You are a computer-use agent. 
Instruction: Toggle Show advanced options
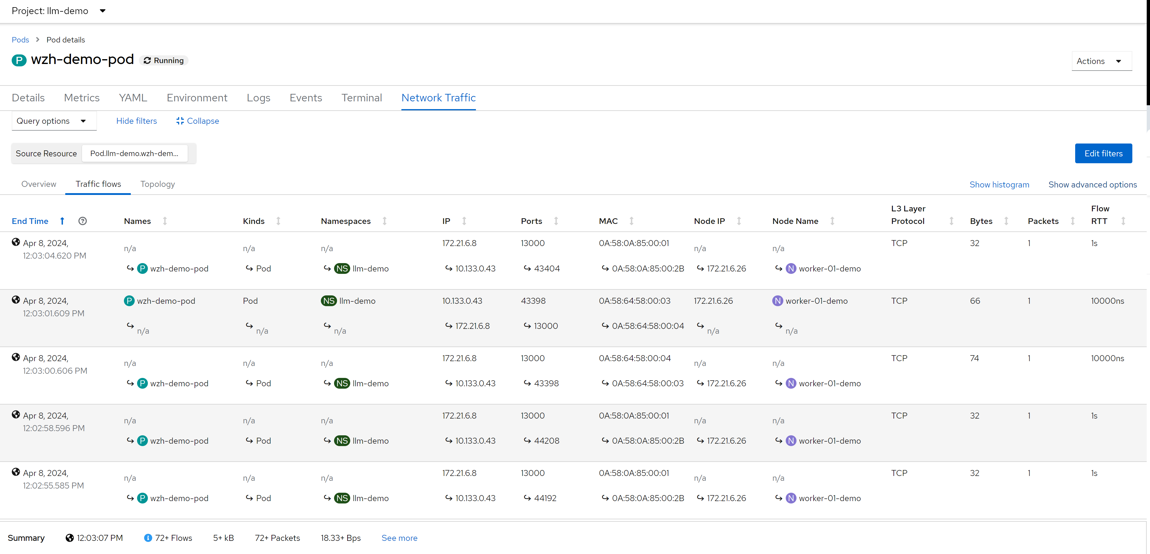(1093, 185)
